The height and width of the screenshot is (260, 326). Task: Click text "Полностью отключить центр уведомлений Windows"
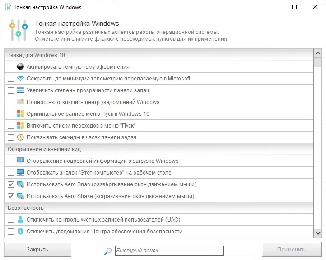point(93,102)
